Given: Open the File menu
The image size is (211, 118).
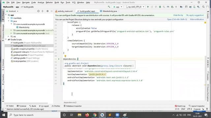Looking at the screenshot, I should (8, 2).
